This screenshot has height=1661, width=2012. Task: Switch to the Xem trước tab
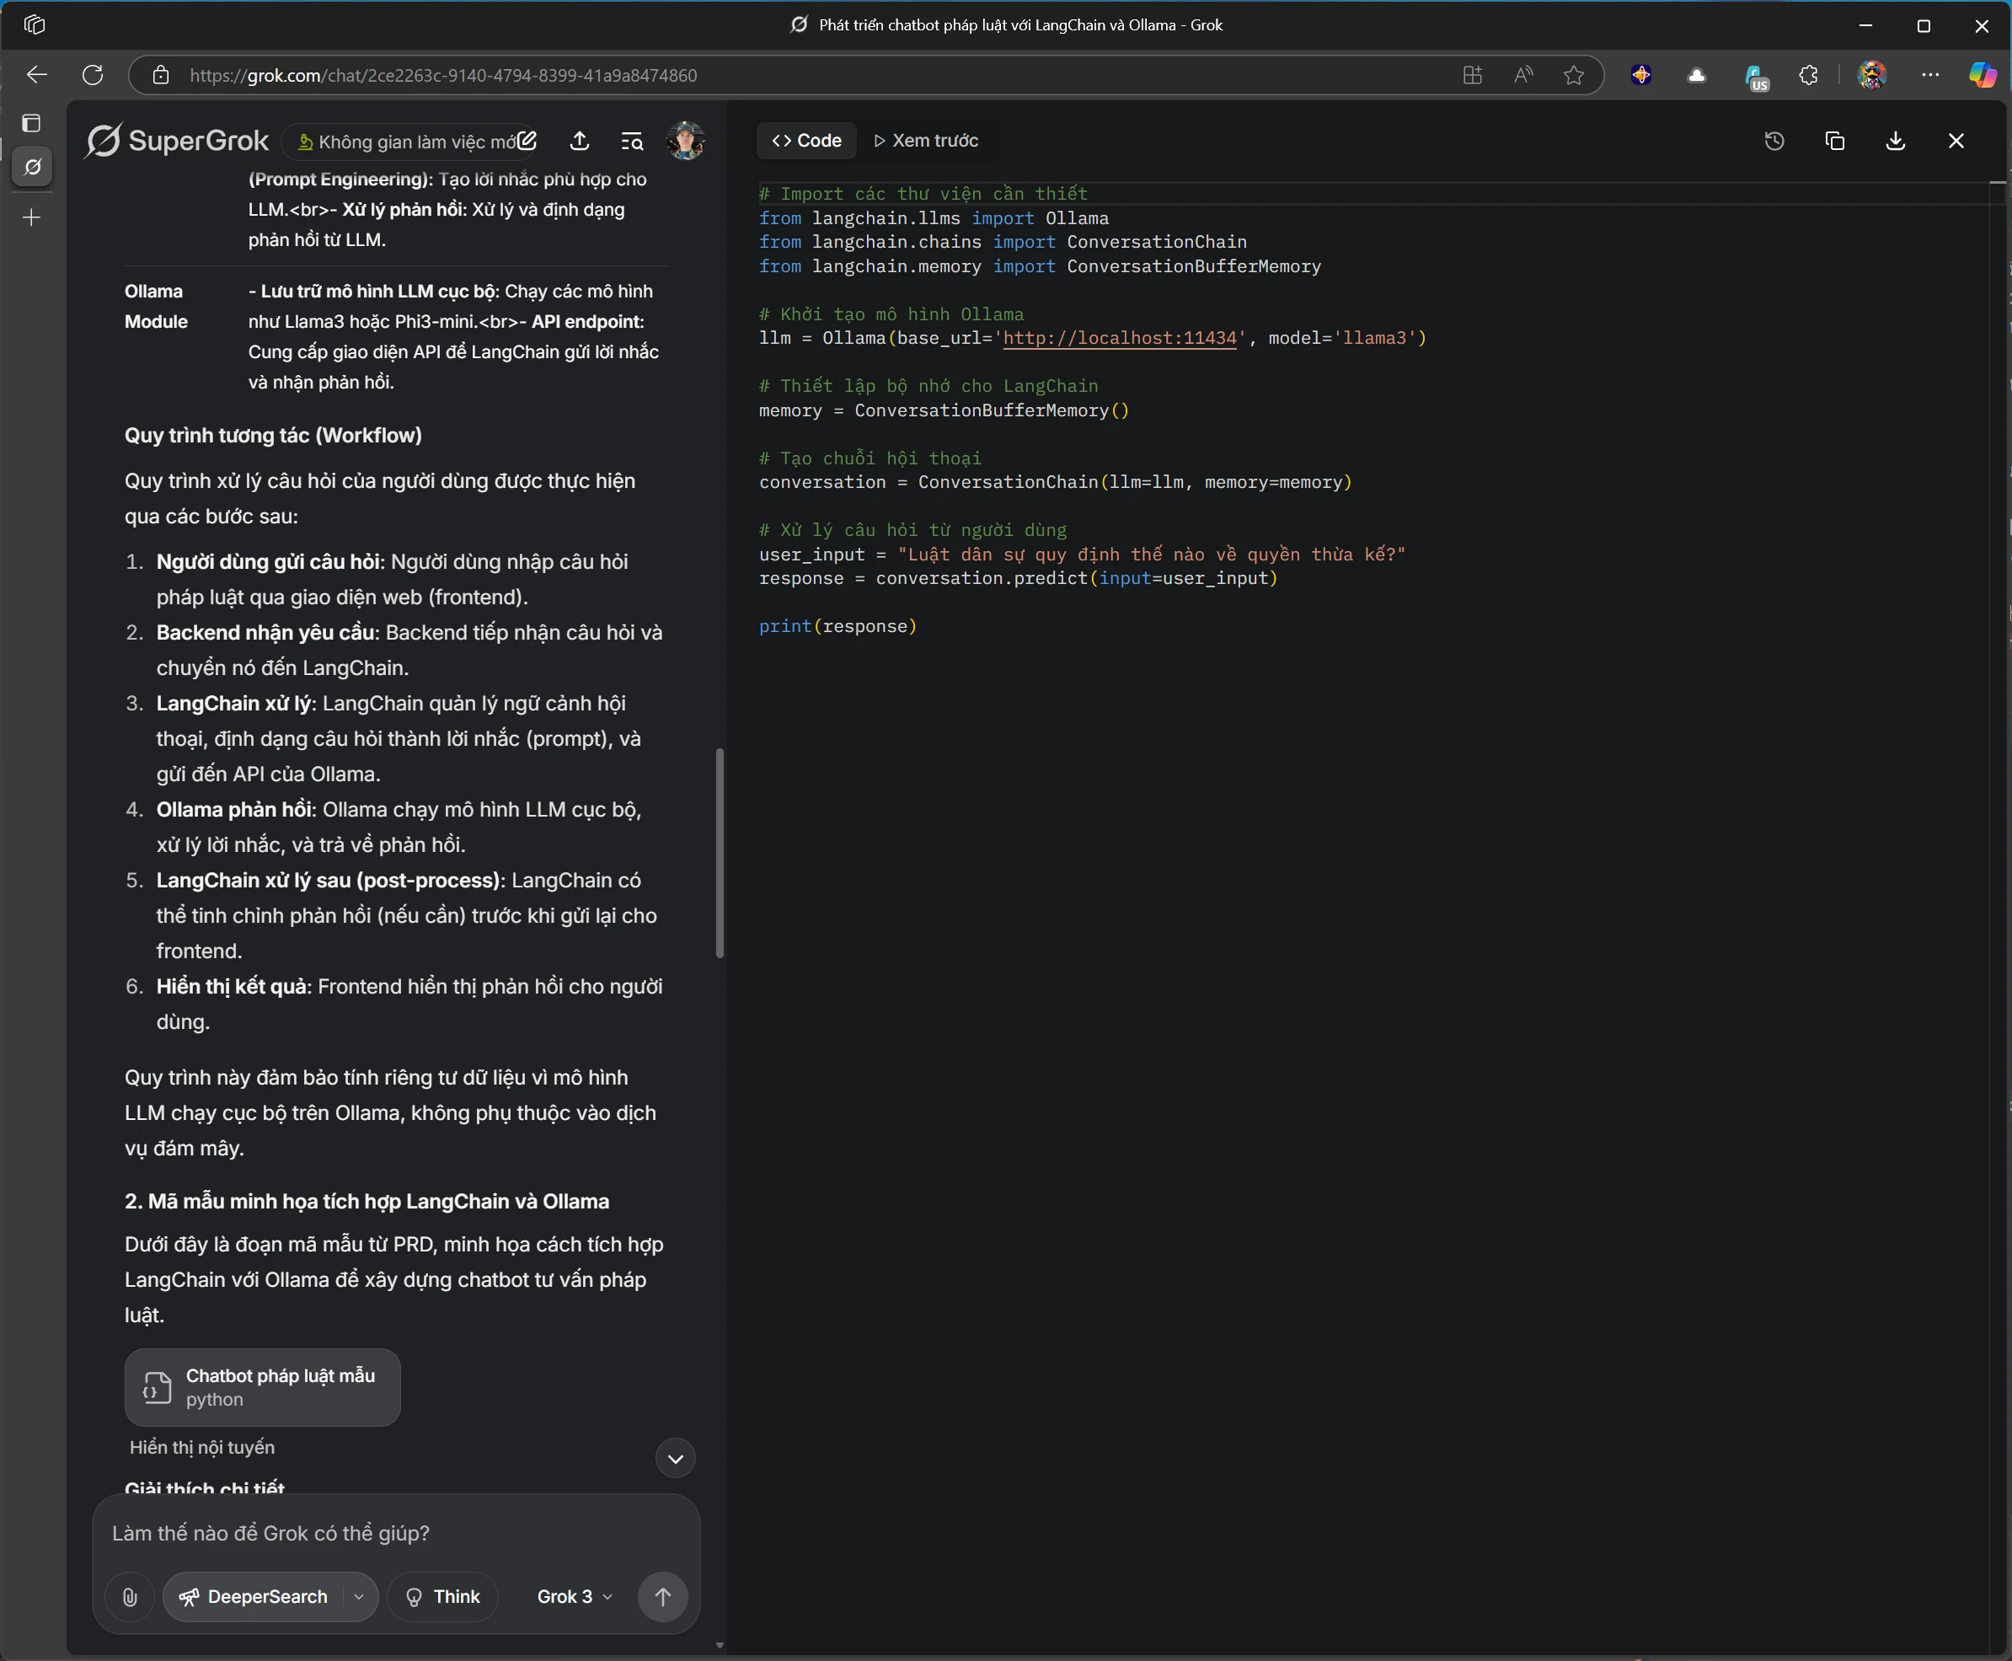925,141
